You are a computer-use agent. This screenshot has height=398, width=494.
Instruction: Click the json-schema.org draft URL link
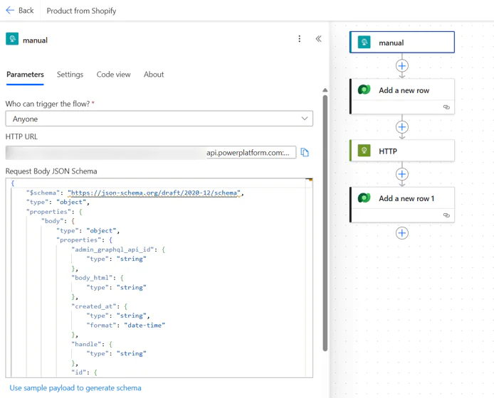click(154, 193)
